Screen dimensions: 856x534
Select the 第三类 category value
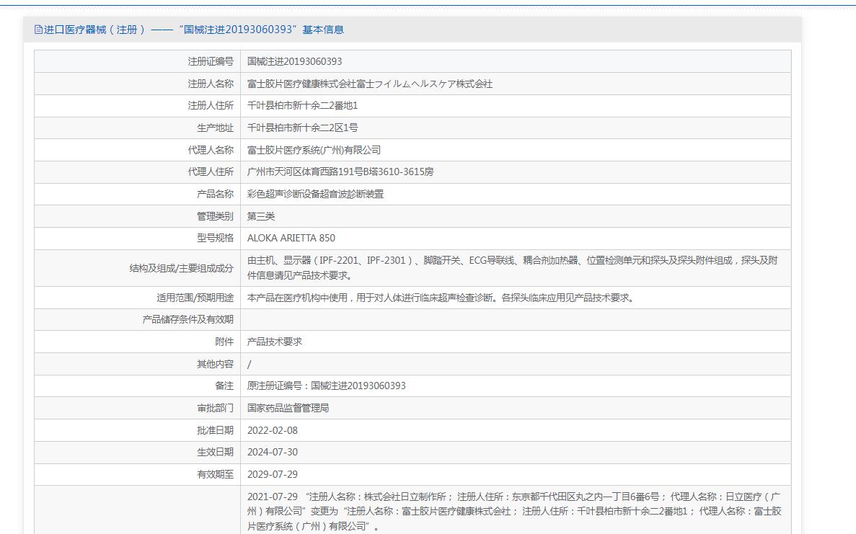(261, 216)
